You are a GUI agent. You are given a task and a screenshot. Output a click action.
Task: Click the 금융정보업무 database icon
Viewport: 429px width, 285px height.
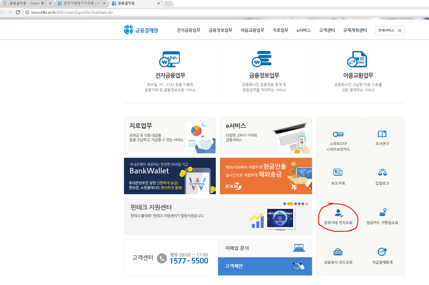click(261, 59)
